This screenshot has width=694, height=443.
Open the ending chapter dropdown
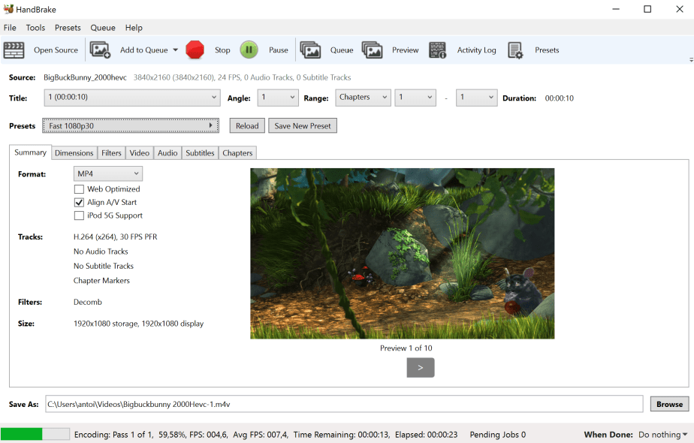click(x=476, y=98)
